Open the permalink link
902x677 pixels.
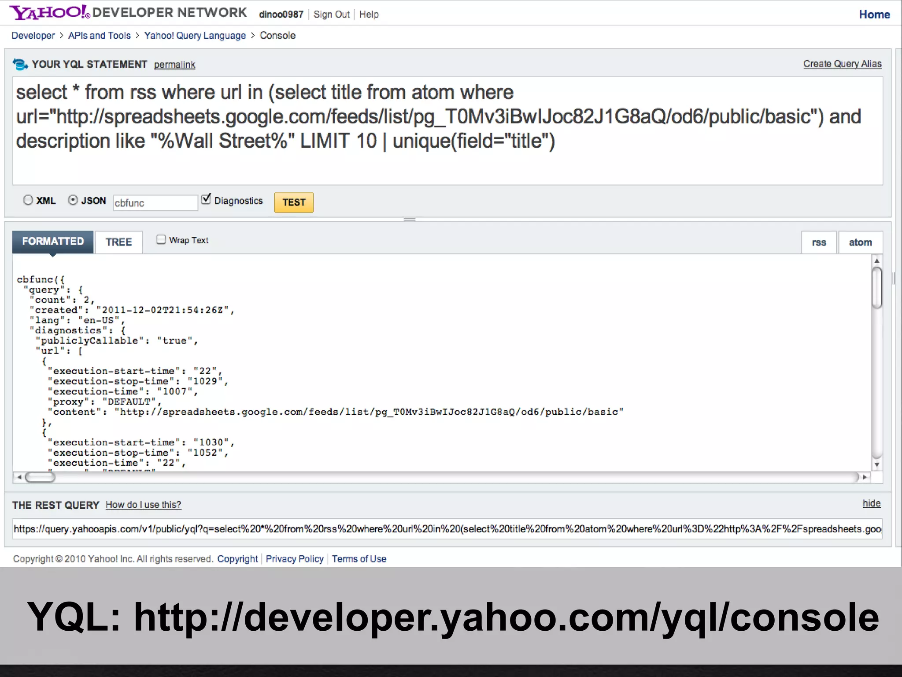[174, 65]
